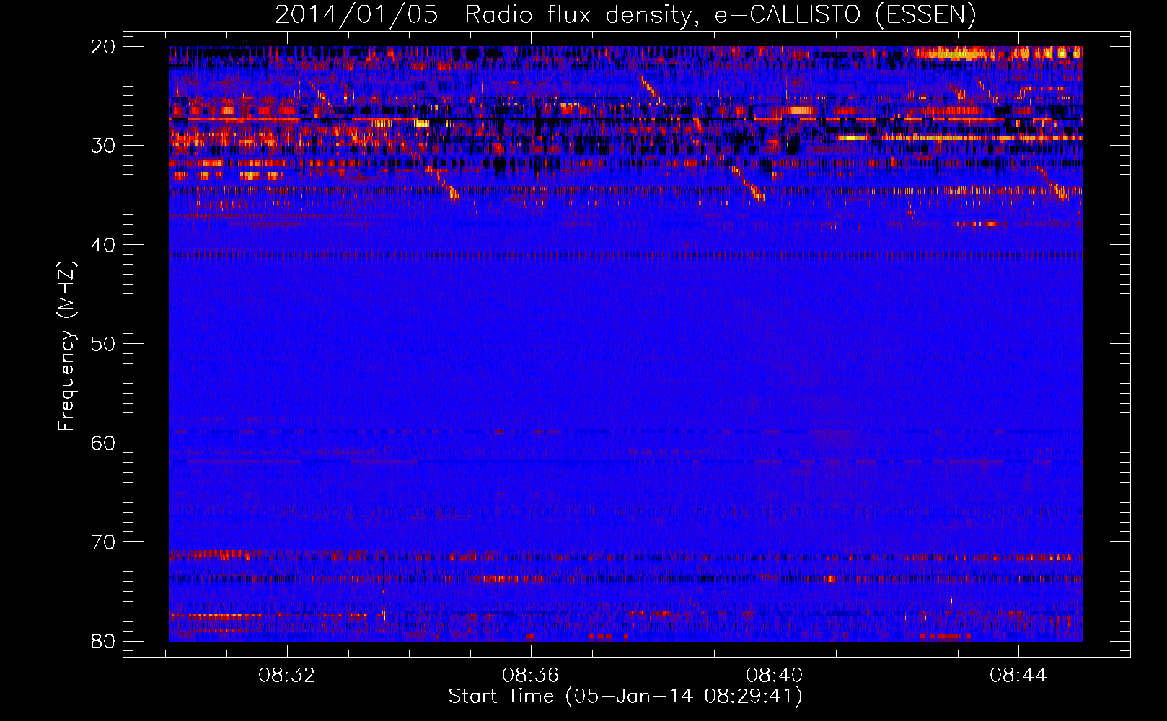Viewport: 1167px width, 721px height.
Task: Click the 70 frequency tick label
Action: click(x=103, y=542)
